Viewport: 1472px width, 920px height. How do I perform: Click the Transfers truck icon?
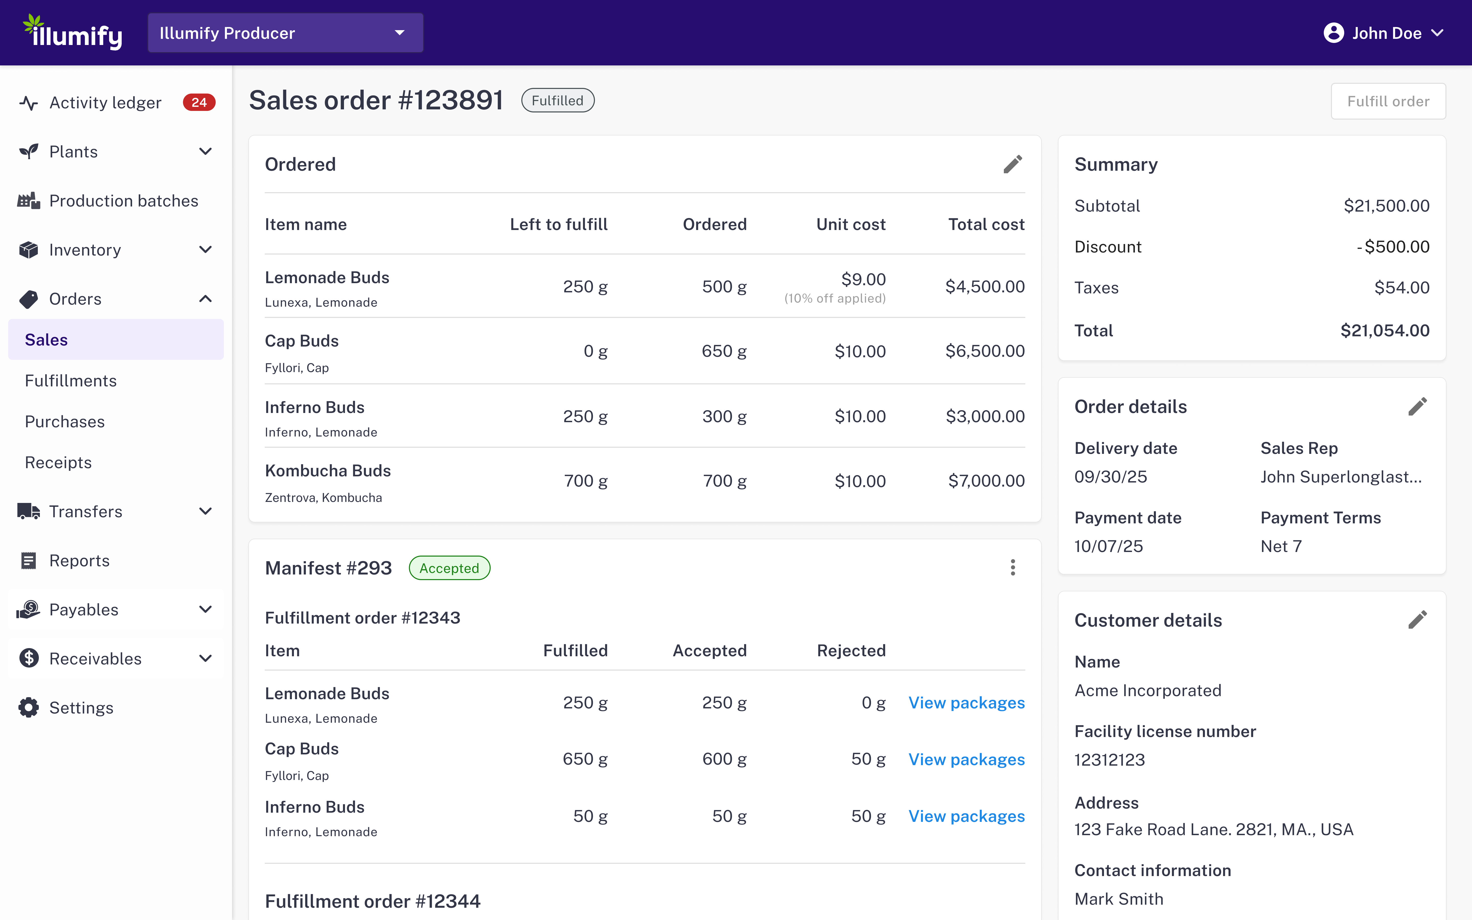click(29, 511)
